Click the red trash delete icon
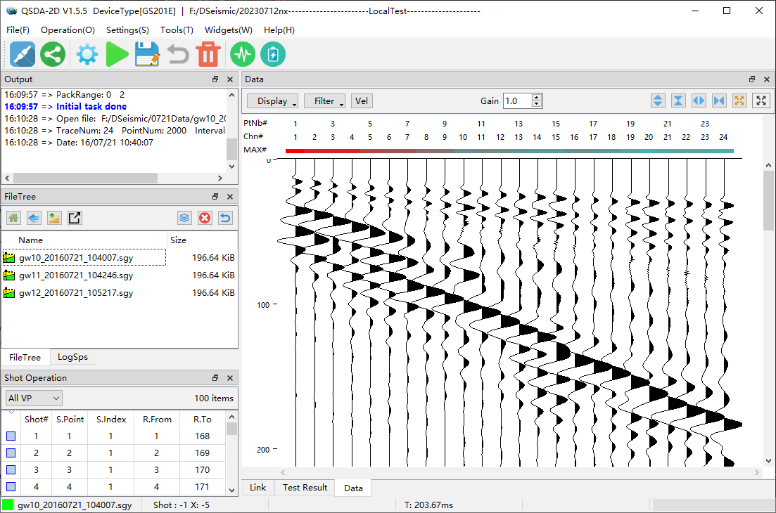The width and height of the screenshot is (776, 513). pyautogui.click(x=208, y=54)
